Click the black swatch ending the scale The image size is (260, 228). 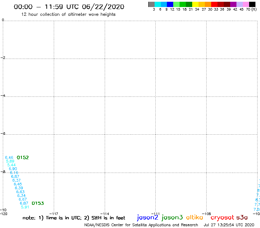pyautogui.click(x=252, y=4)
